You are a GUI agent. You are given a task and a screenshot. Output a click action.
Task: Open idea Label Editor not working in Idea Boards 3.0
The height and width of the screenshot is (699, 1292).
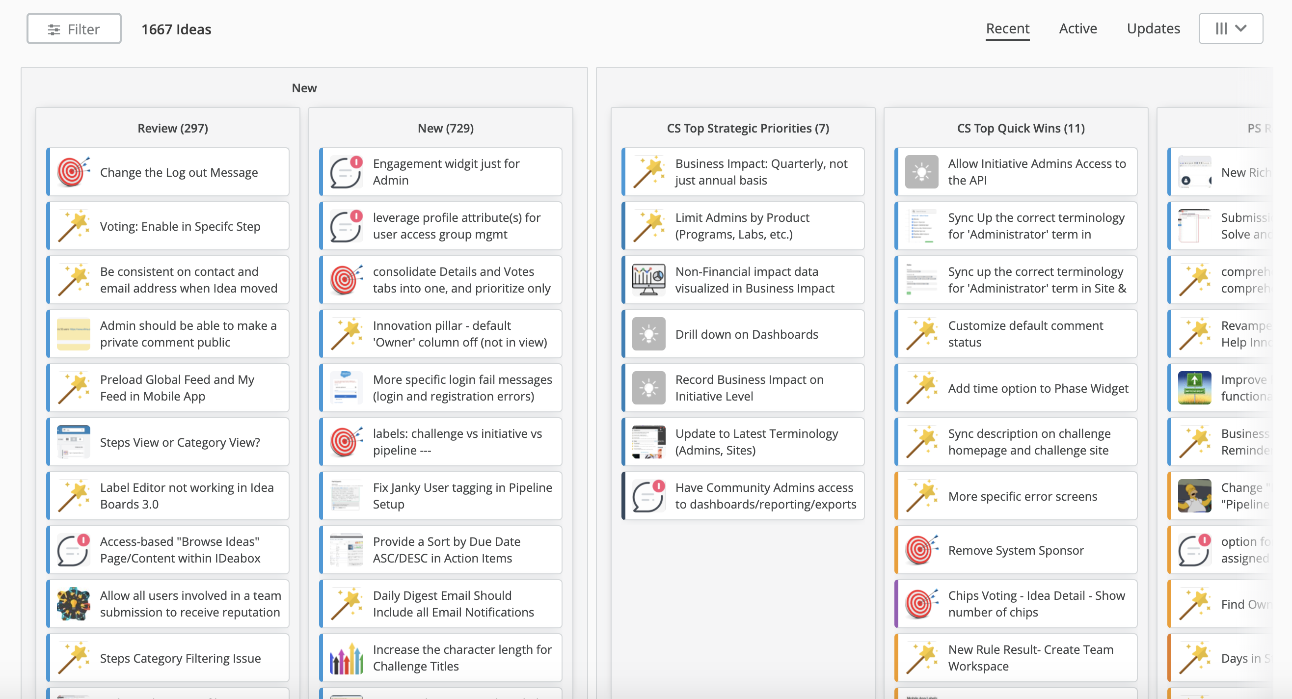pos(167,496)
